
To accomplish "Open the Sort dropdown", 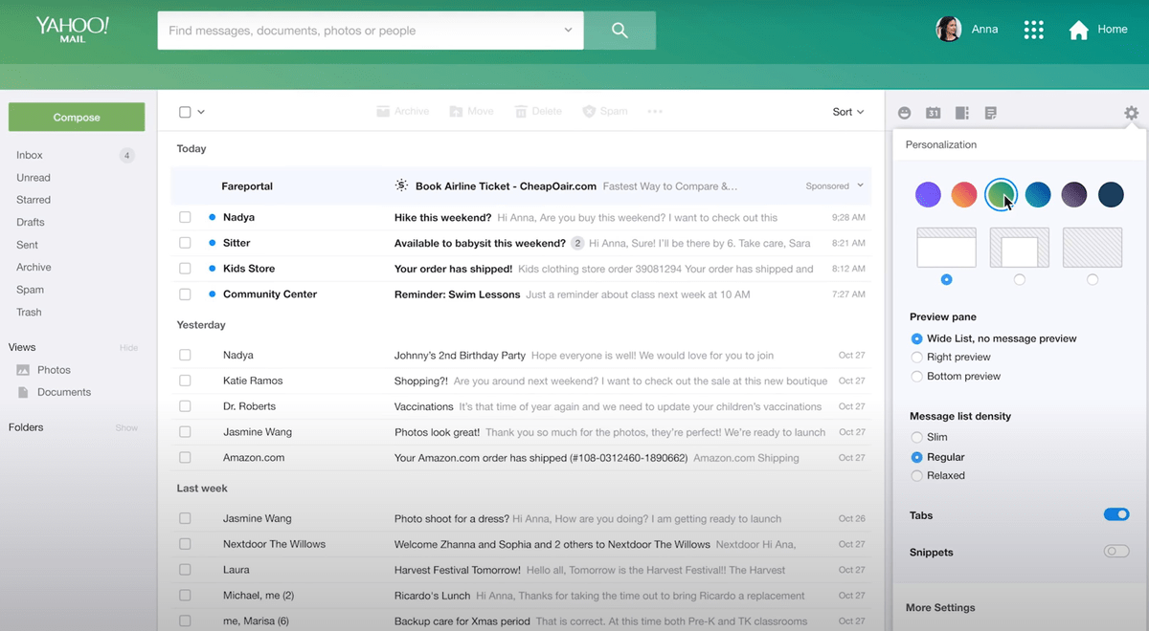I will [x=847, y=112].
